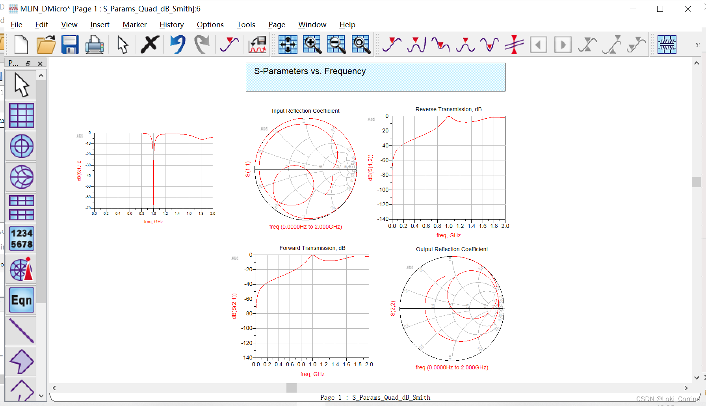The height and width of the screenshot is (406, 706).
Task: Insert a rectangular plot from palette
Action: click(x=22, y=115)
